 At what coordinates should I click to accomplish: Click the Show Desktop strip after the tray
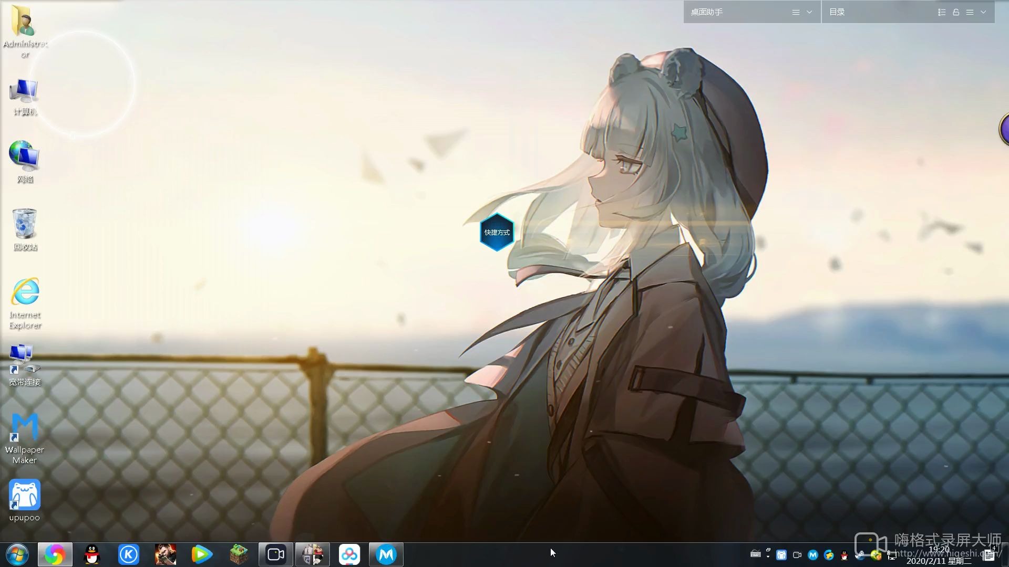click(x=1005, y=555)
